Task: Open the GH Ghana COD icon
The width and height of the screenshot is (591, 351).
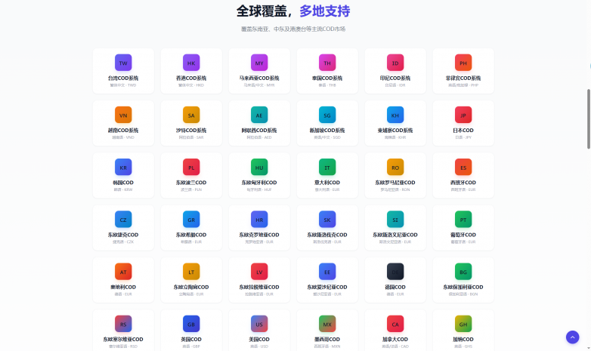Action: point(463,324)
